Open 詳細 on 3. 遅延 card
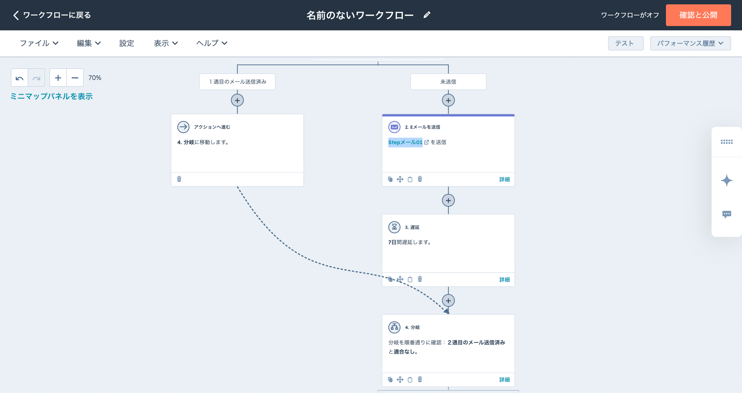742x393 pixels. point(504,279)
